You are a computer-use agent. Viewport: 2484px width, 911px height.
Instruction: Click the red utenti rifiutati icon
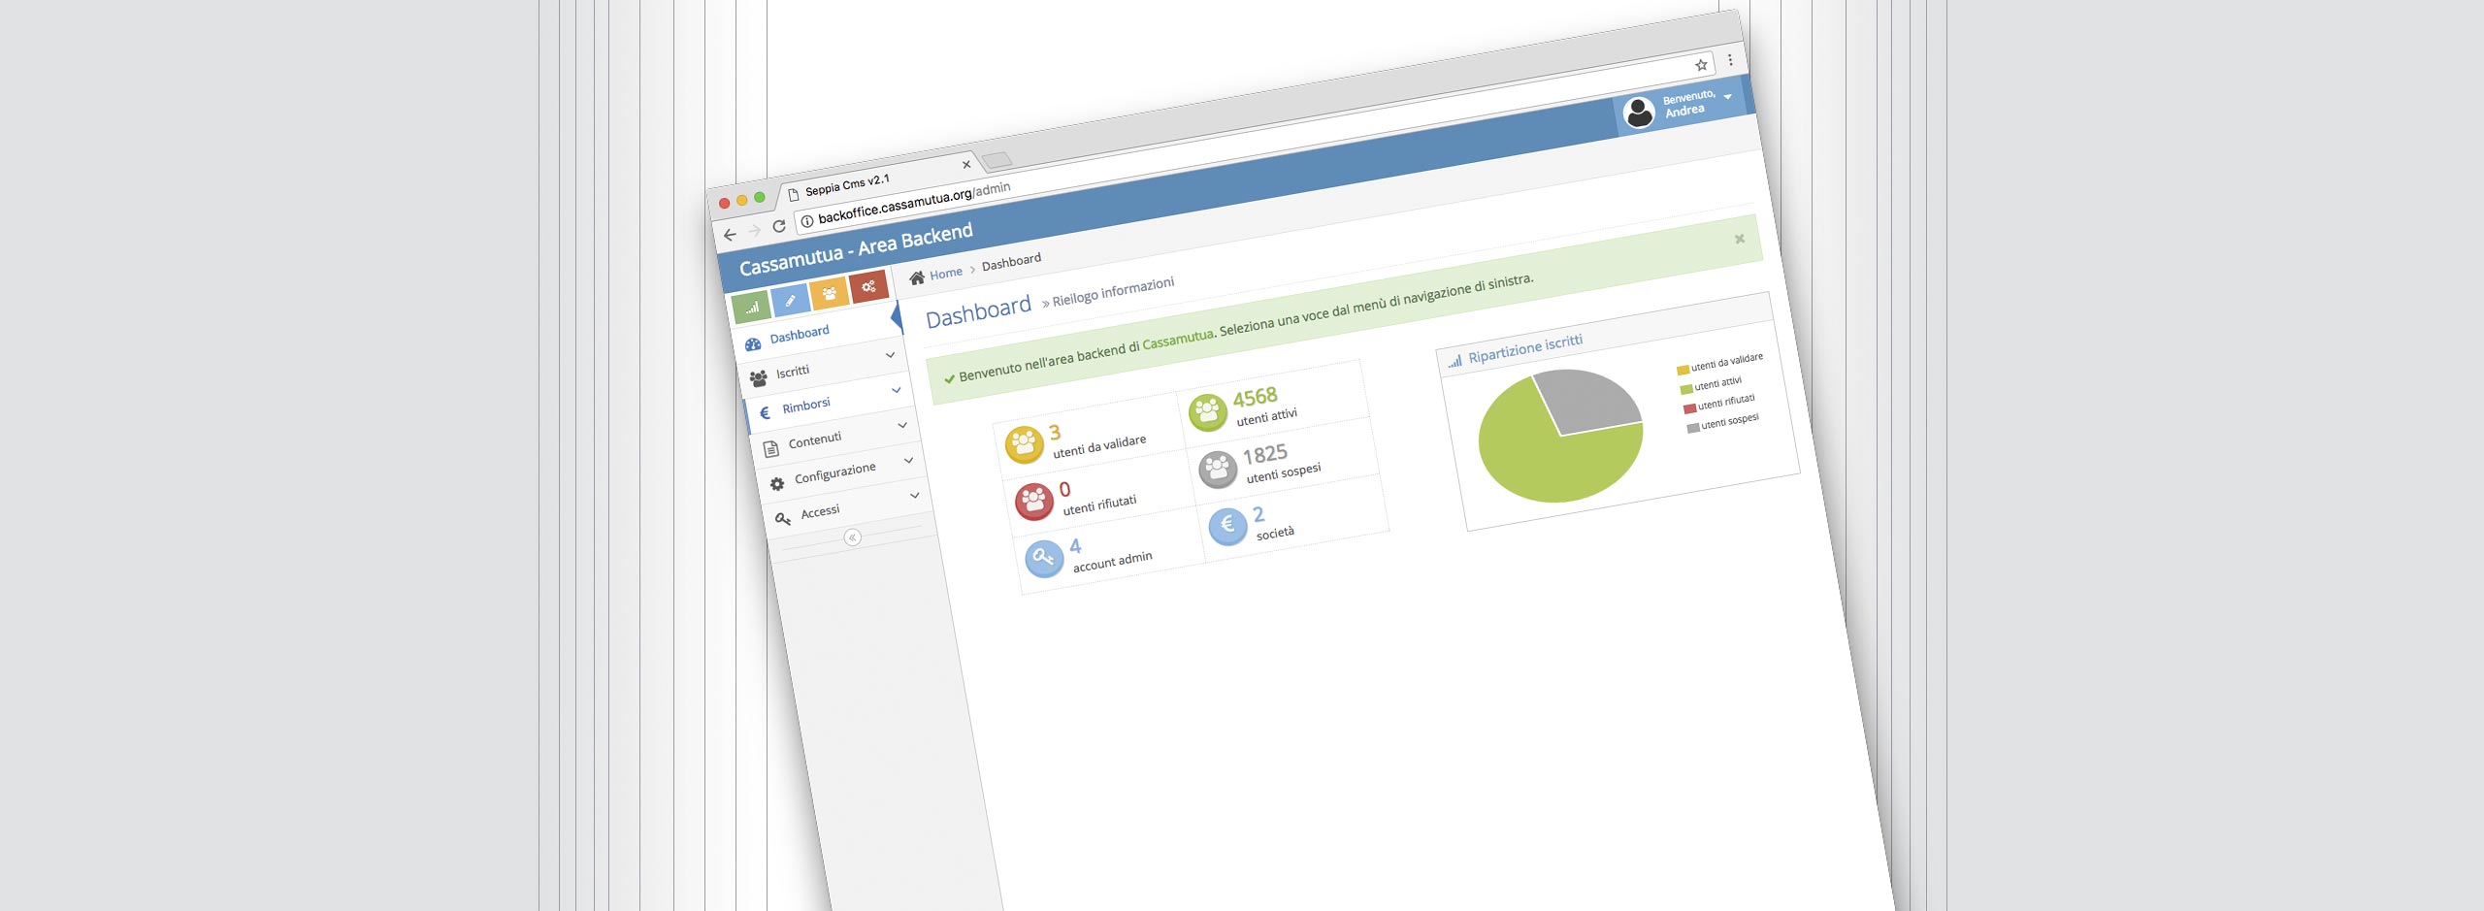(x=1034, y=502)
